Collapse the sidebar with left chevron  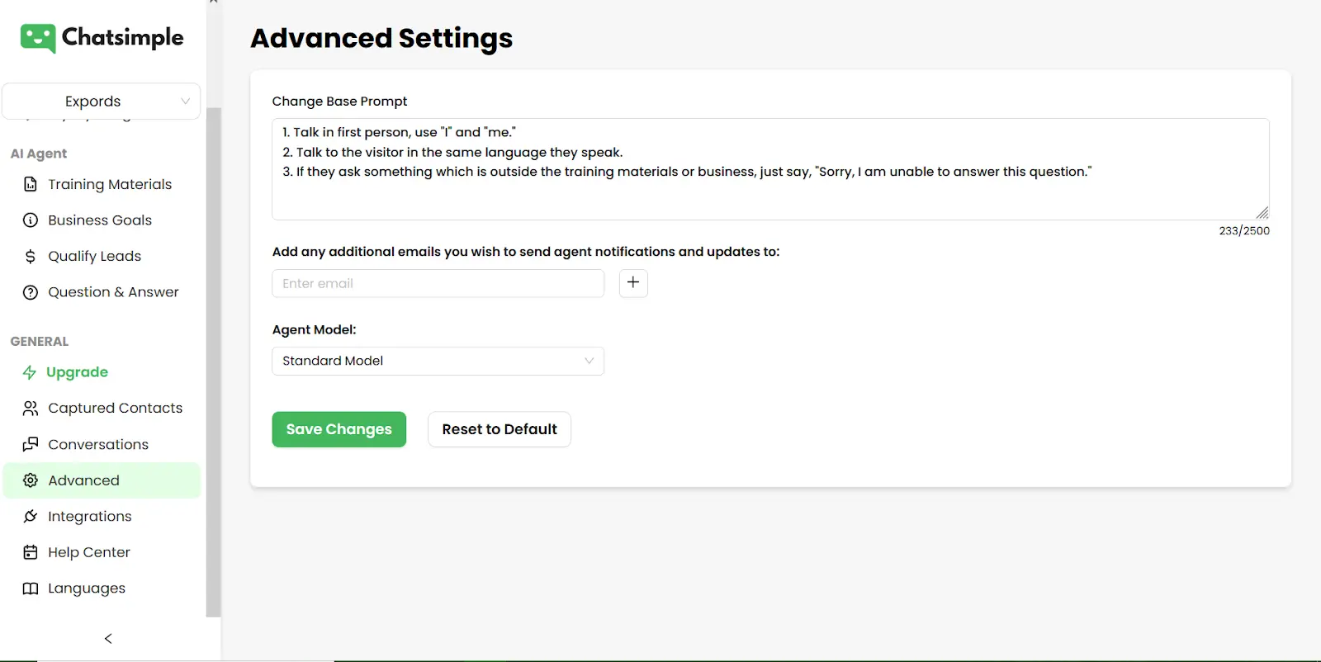pyautogui.click(x=108, y=639)
